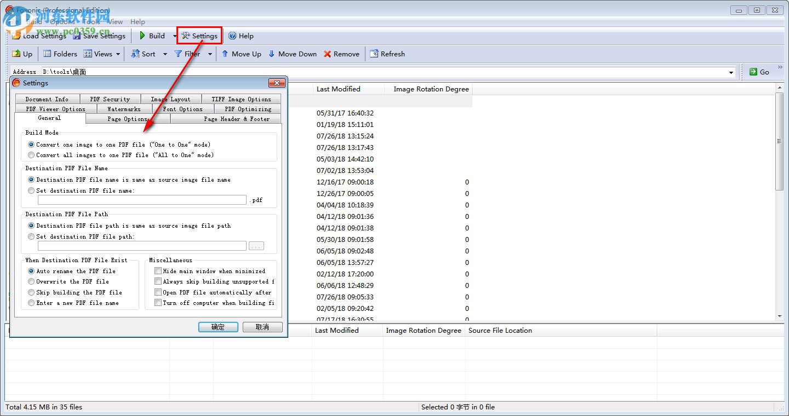Viewport: 789px width, 416px height.
Task: Open the Address bar dropdown list
Action: pyautogui.click(x=731, y=72)
